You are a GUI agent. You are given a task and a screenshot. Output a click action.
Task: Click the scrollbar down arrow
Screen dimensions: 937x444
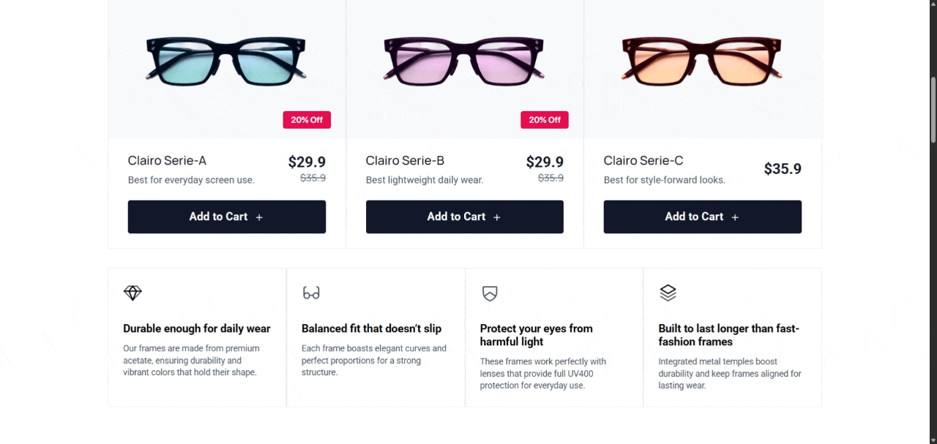[933, 439]
